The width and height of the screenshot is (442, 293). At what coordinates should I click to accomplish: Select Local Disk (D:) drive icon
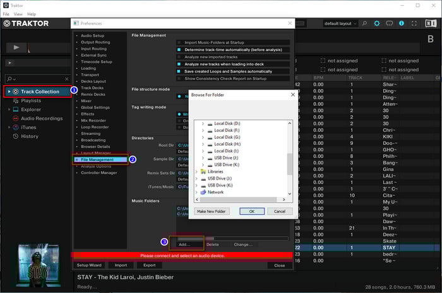coord(210,124)
